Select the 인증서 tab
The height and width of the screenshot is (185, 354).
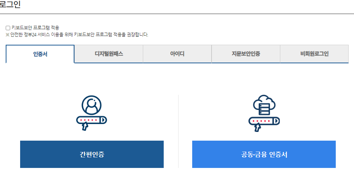(x=40, y=54)
